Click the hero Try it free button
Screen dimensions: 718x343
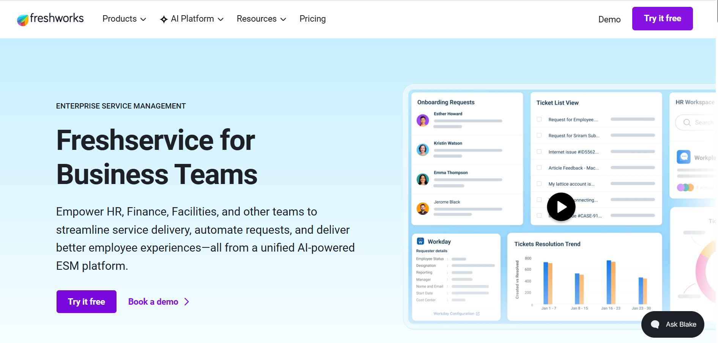pyautogui.click(x=87, y=302)
